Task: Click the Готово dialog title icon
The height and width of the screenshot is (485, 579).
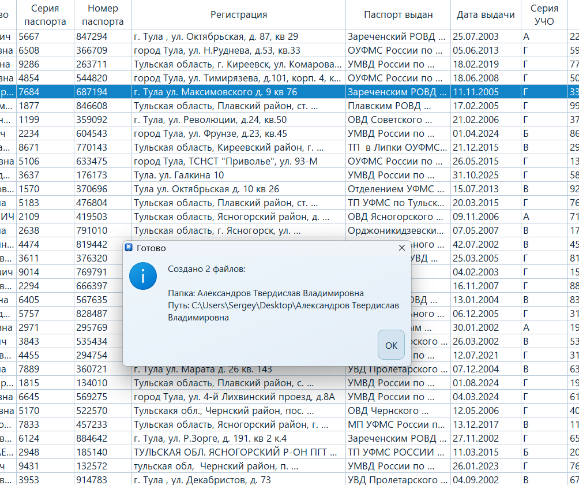Action: point(129,248)
